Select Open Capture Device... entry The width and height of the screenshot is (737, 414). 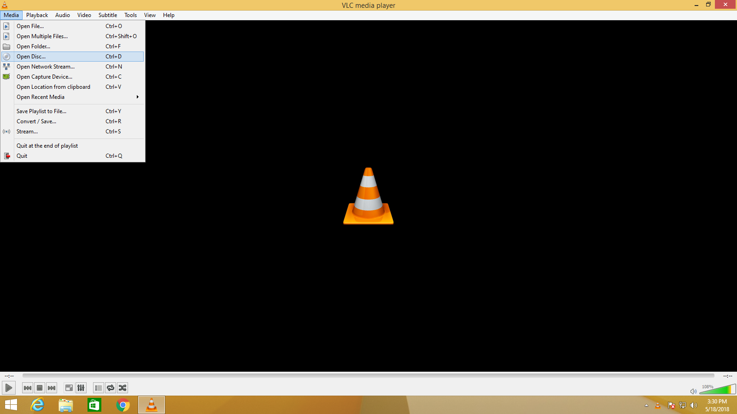point(73,77)
